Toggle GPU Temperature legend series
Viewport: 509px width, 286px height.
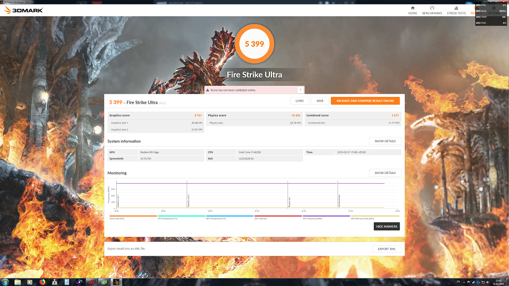pos(230,217)
